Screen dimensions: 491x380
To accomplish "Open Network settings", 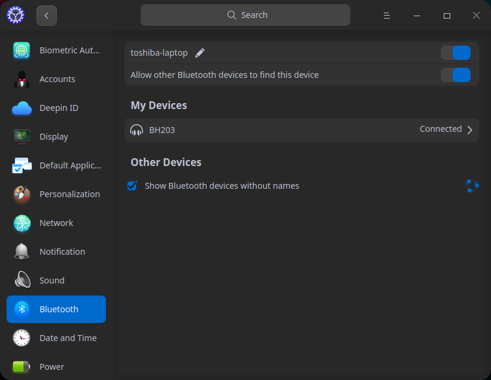I will [56, 223].
